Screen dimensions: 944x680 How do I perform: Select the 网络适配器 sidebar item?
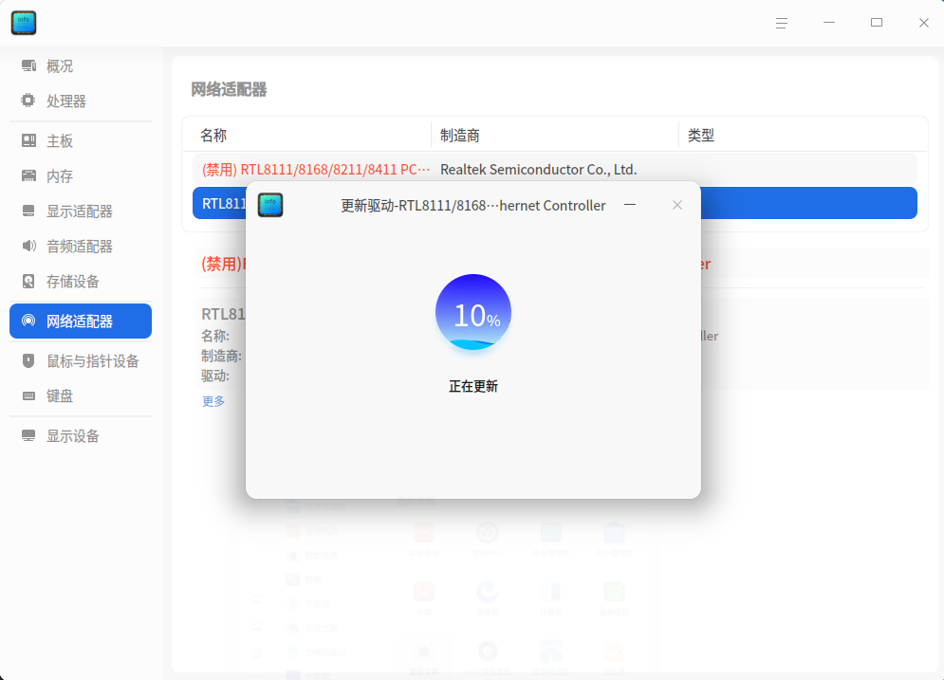click(81, 321)
